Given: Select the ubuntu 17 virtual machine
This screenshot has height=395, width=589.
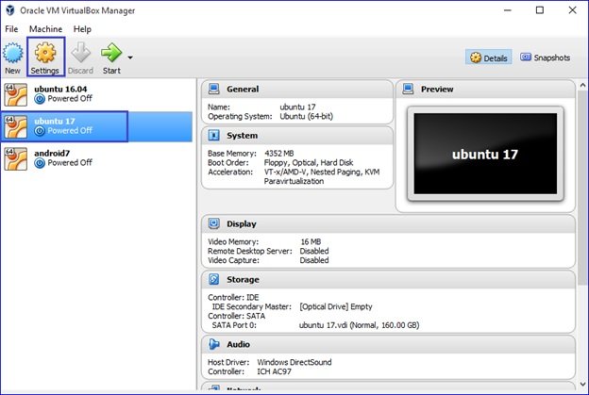Looking at the screenshot, I should (96, 126).
